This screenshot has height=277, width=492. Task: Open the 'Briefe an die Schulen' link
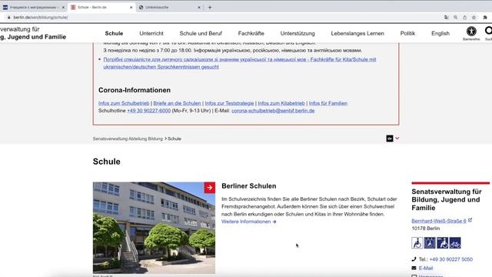click(177, 103)
